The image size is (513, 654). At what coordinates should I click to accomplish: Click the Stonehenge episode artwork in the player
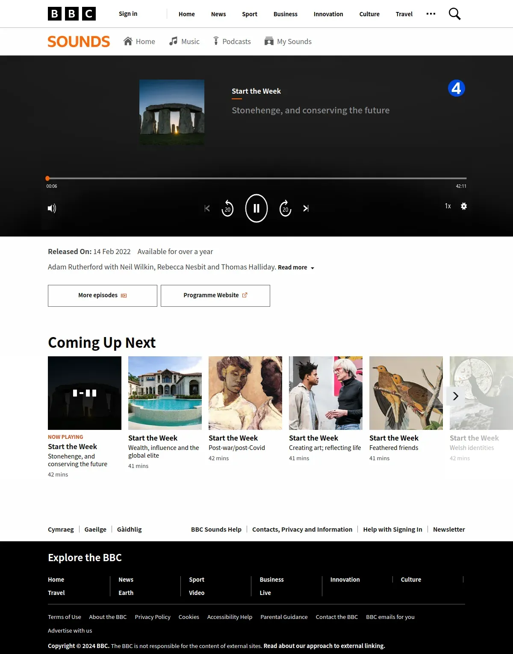tap(172, 112)
